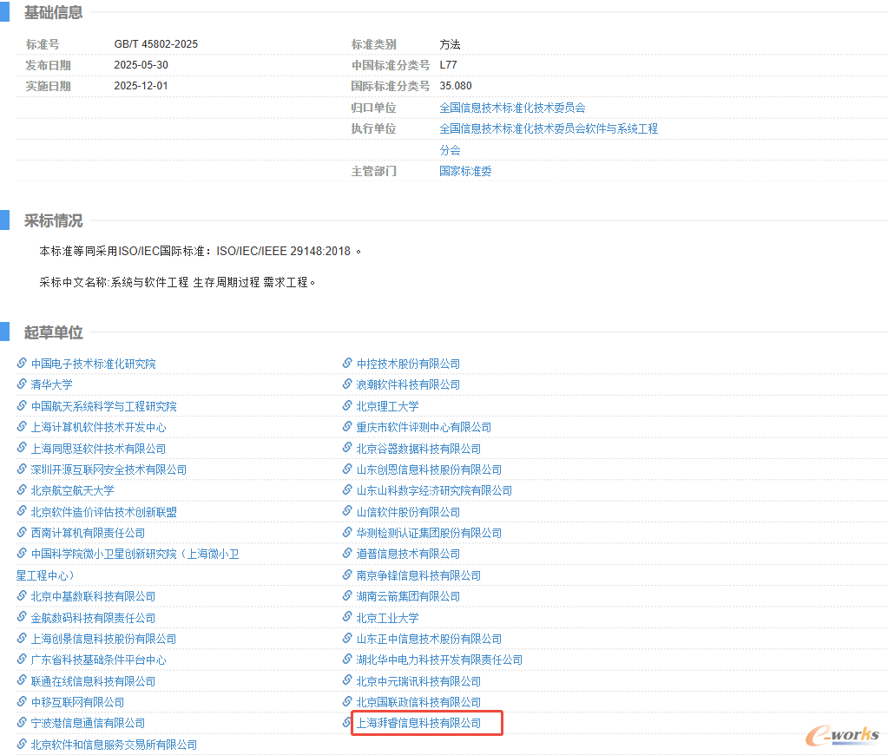Open 全国信息技术标准化技术委员会 link under 归口单位

(512, 108)
